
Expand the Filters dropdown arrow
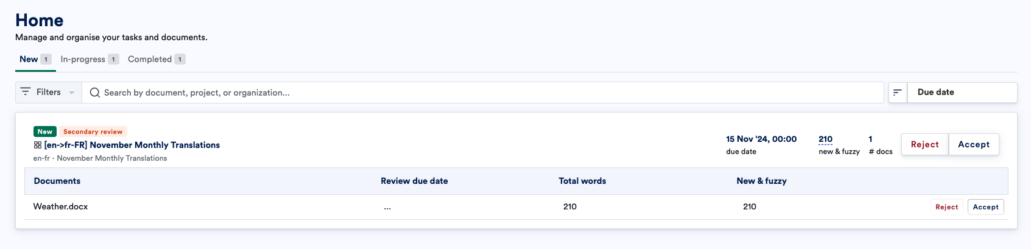71,93
